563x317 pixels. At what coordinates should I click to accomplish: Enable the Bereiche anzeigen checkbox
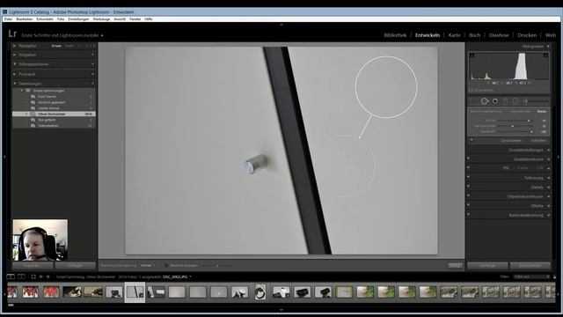(x=166, y=266)
